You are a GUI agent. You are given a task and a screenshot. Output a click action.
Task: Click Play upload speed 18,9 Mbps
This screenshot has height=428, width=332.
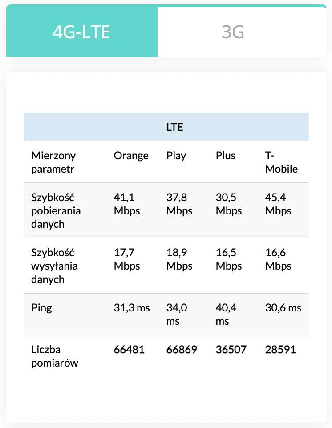[179, 259]
